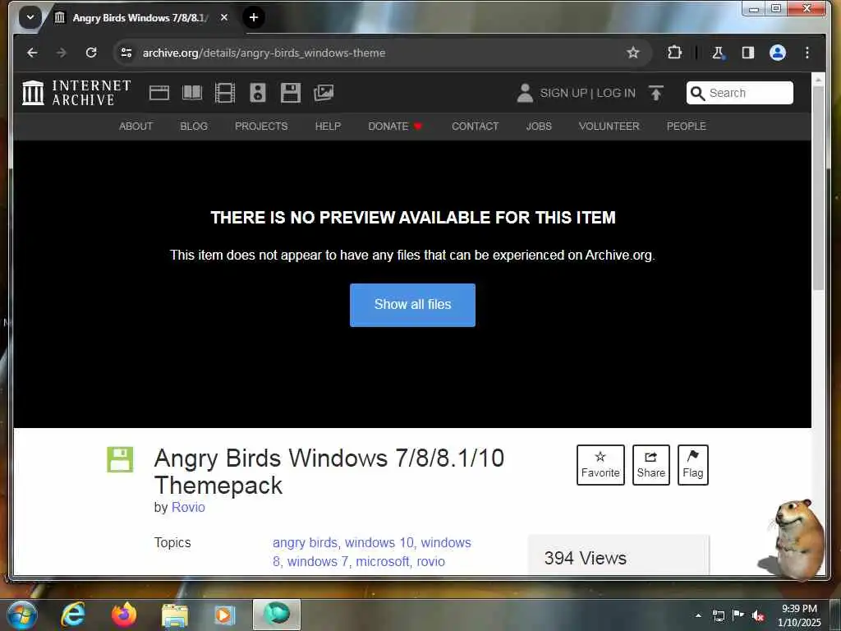The image size is (841, 631).
Task: Open the Images icon in the archive navbar
Action: click(324, 93)
